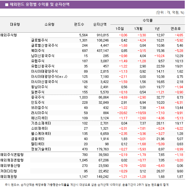
Task: Select the '러시아주식' row label
Action: point(39,113)
